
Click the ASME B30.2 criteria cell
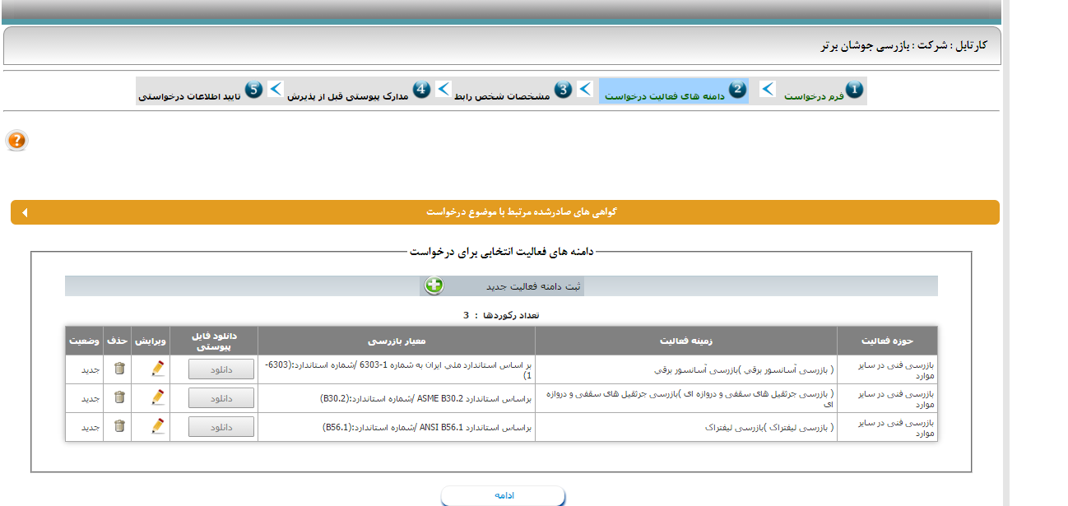(x=397, y=398)
